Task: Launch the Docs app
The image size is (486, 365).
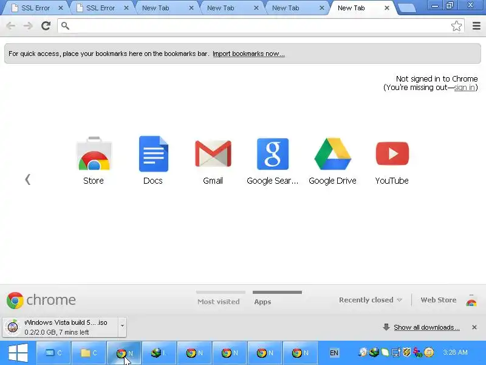Action: tap(153, 161)
